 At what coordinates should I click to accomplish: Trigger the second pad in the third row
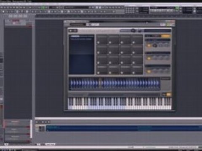[114, 60]
